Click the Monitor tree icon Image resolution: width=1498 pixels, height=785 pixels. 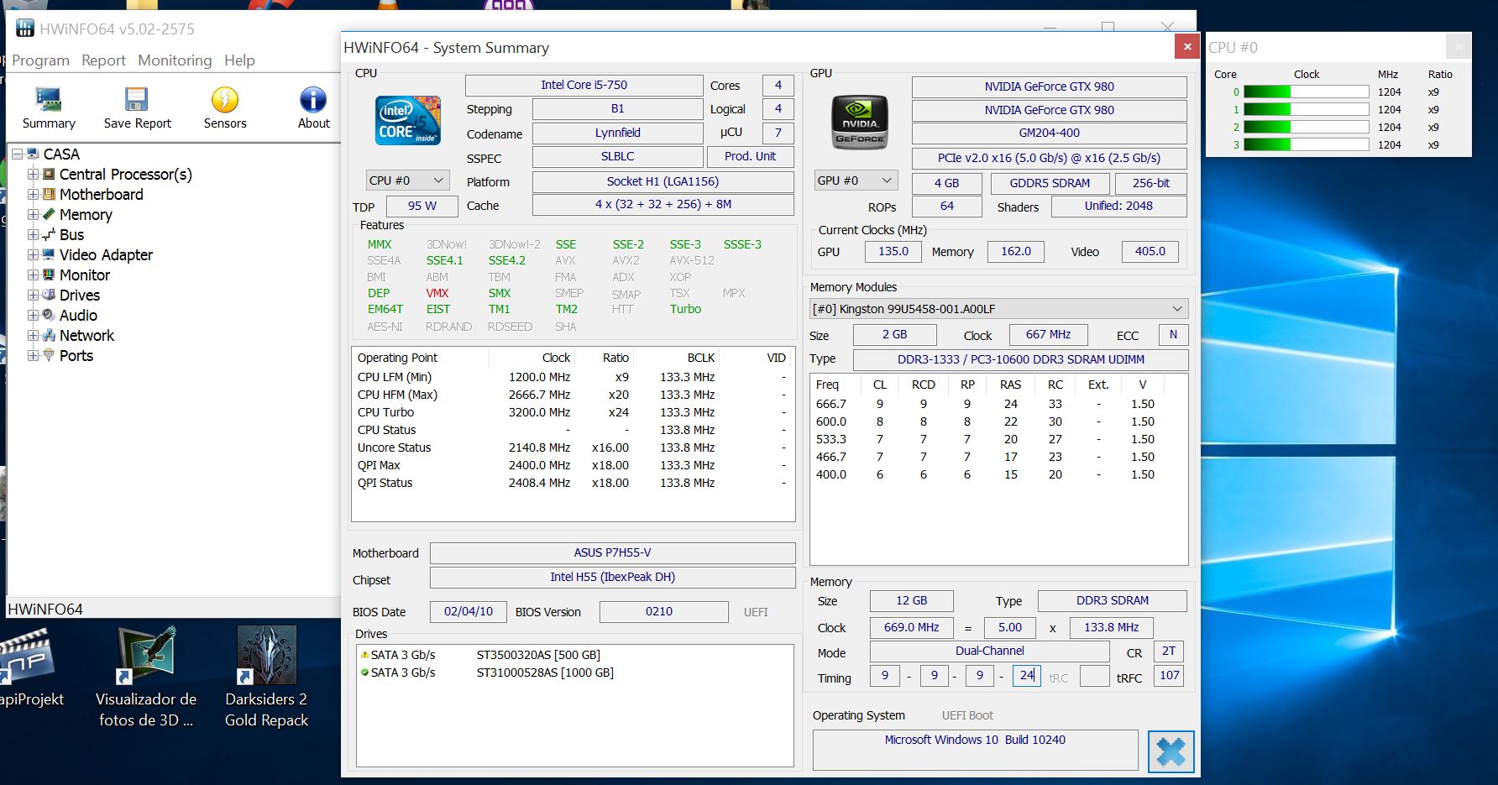(x=49, y=275)
